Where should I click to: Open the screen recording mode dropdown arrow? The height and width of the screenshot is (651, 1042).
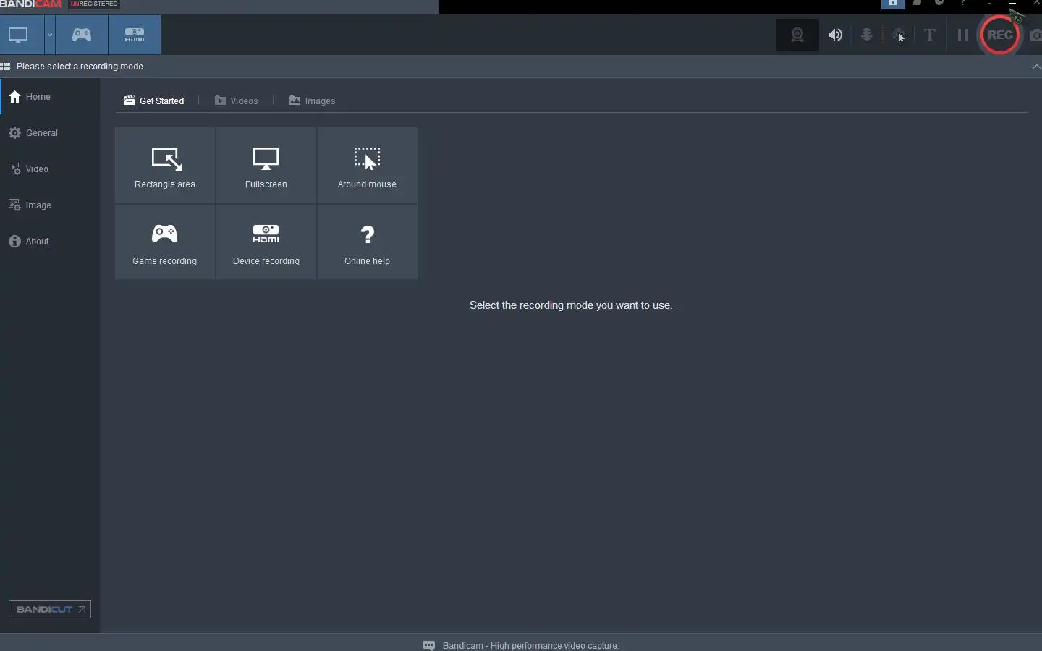click(x=50, y=35)
